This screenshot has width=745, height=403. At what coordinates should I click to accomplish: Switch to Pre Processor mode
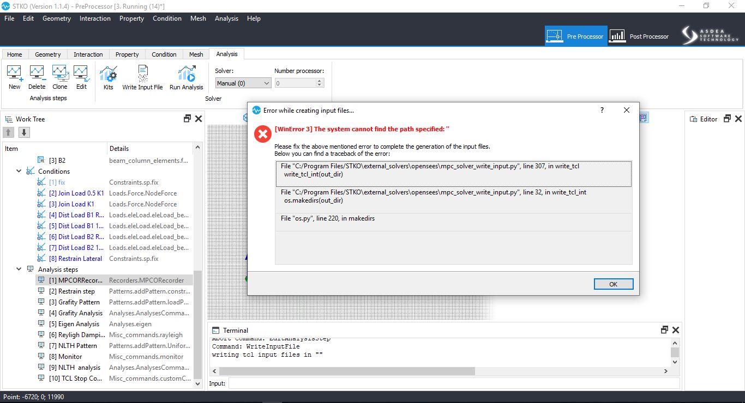click(576, 36)
